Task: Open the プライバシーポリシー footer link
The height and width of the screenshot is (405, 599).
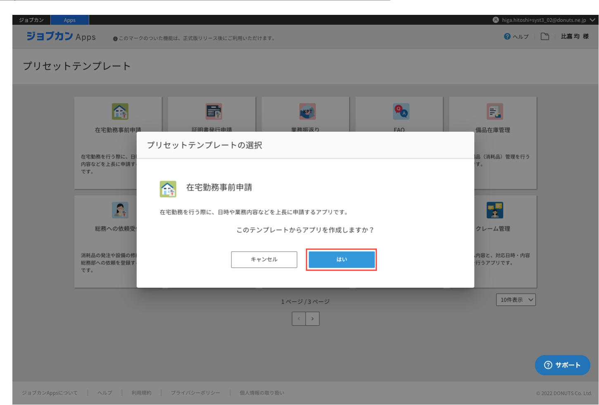Action: pyautogui.click(x=195, y=393)
